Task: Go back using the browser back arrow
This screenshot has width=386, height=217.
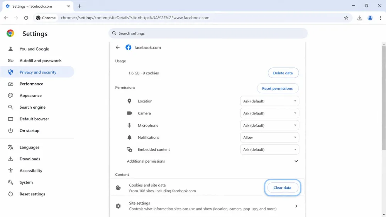Action: [6, 18]
